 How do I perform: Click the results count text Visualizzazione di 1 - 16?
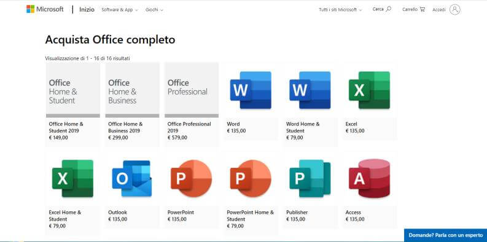(x=88, y=58)
